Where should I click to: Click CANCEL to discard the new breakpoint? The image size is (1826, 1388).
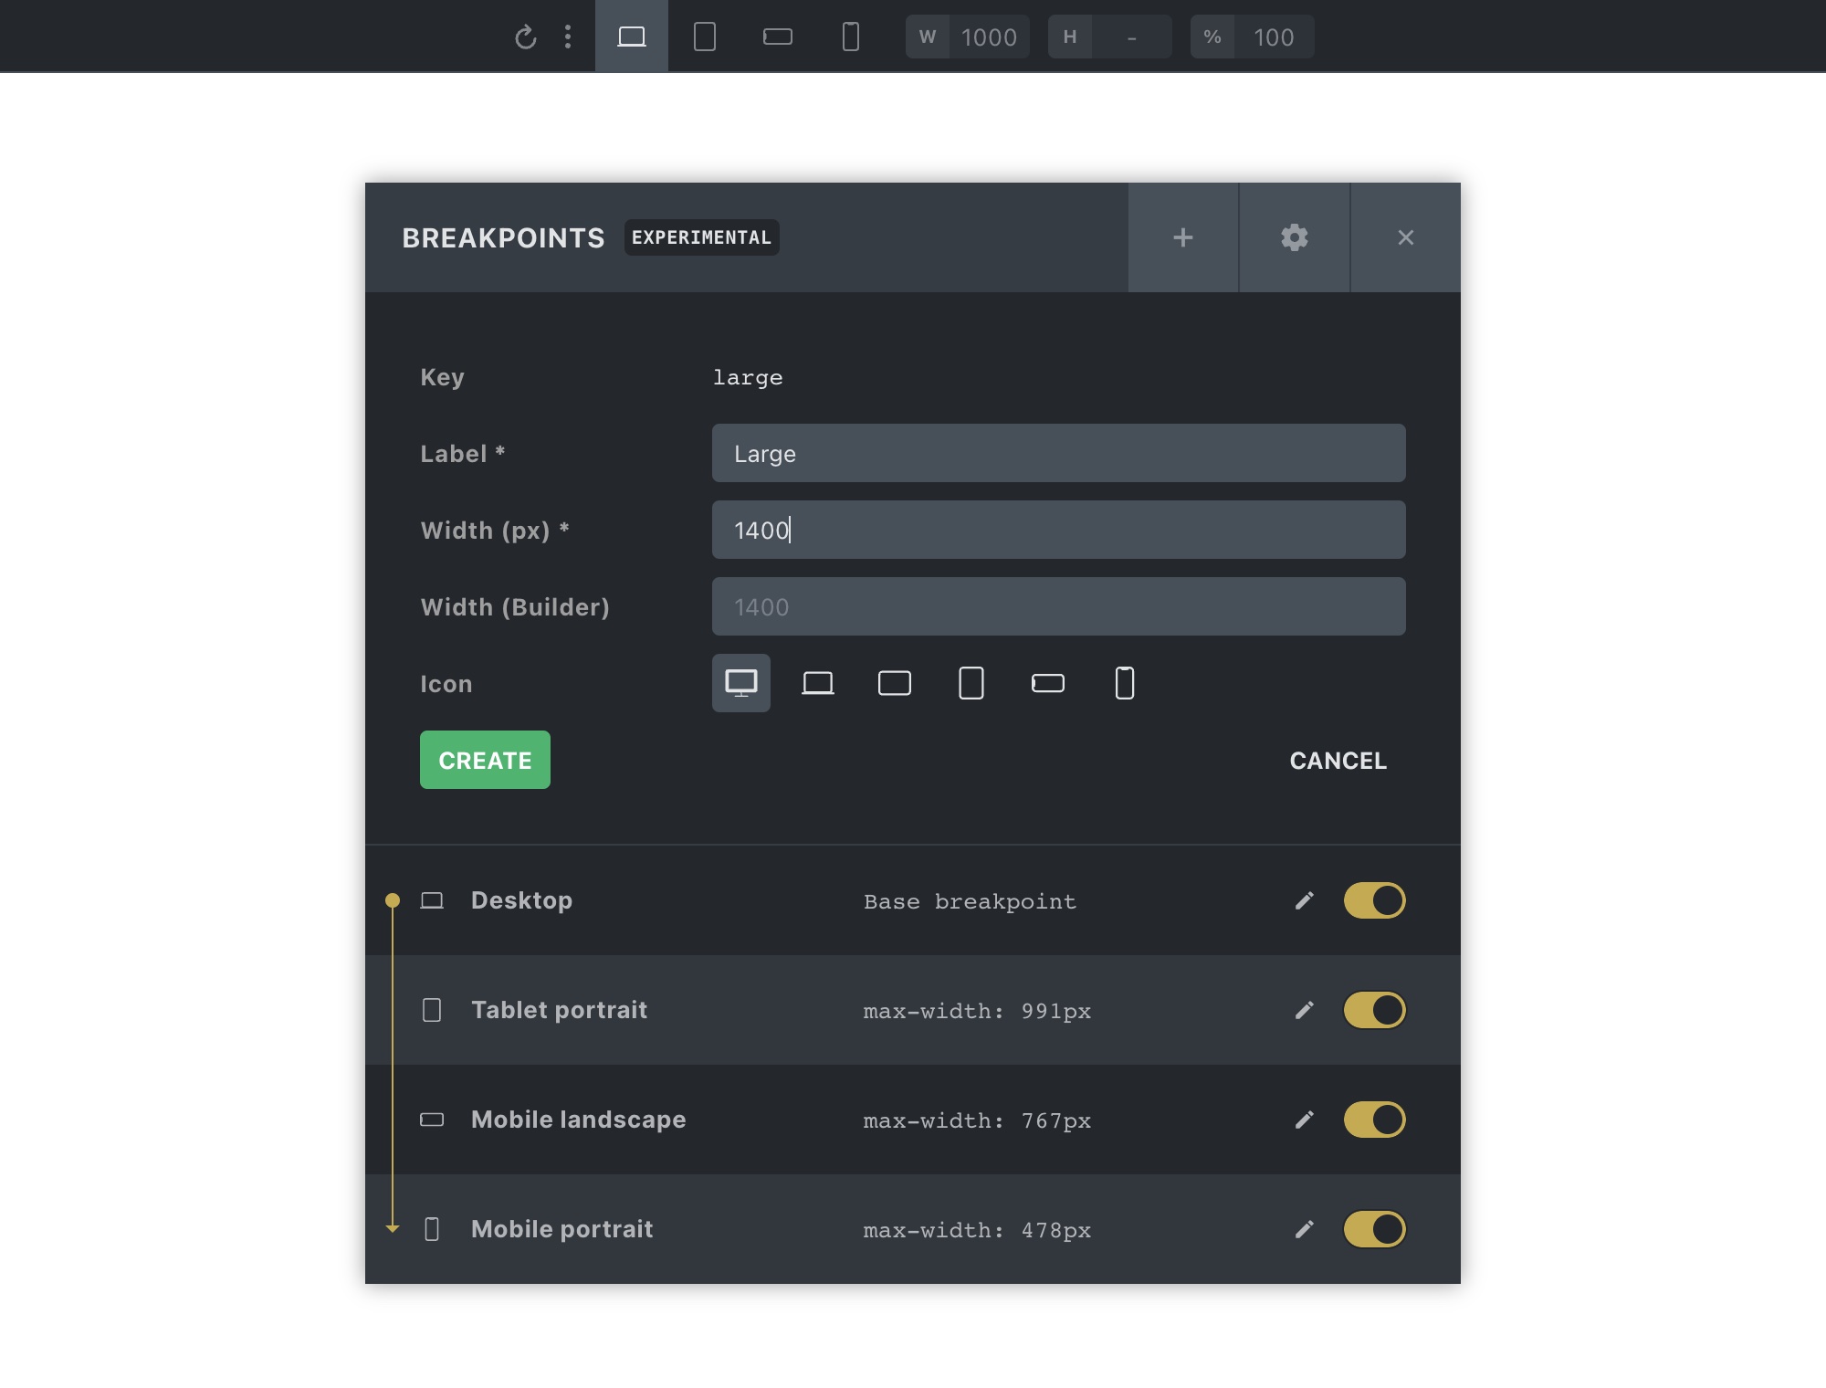1338,761
